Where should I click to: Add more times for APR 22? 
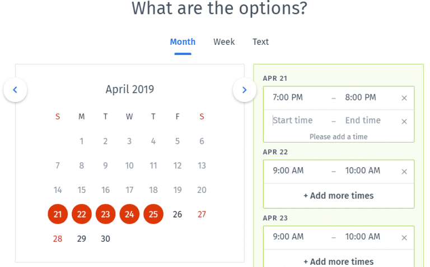click(x=339, y=196)
